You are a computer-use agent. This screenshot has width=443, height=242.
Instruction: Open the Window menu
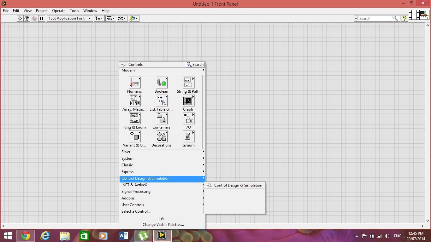[x=90, y=11]
